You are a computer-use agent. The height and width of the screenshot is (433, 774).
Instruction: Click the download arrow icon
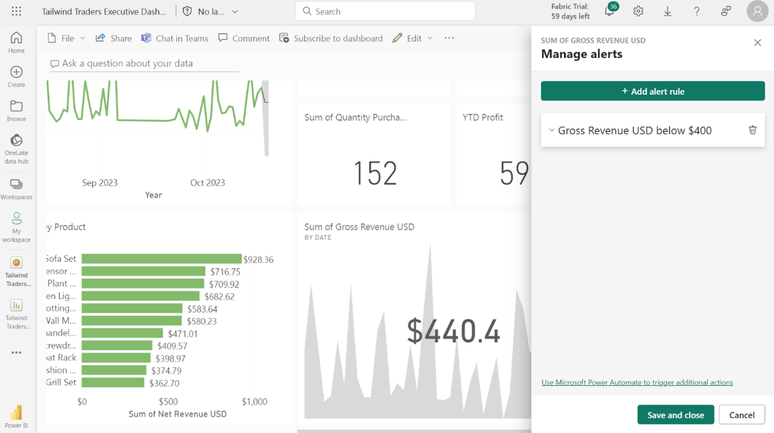[x=668, y=11]
